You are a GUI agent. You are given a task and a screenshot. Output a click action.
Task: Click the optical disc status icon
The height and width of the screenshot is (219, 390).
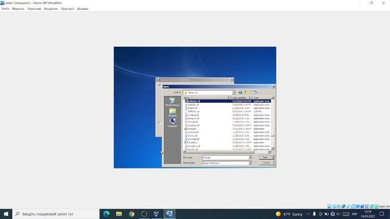334,206
